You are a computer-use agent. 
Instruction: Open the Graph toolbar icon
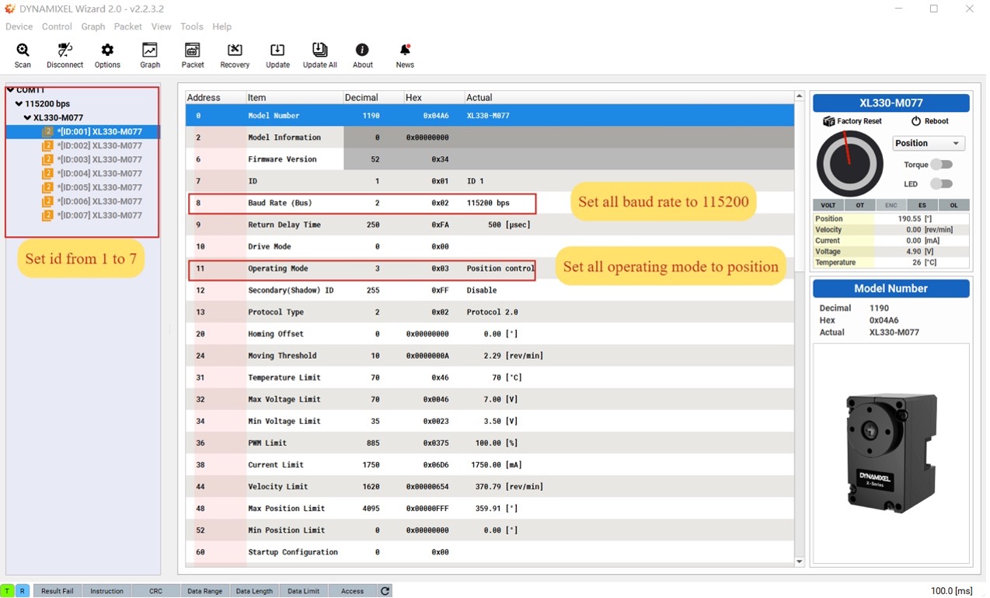[x=150, y=50]
